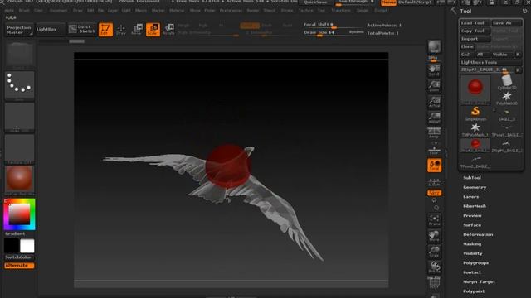Expand the Geometry section
531x298 pixels.
[x=475, y=187]
